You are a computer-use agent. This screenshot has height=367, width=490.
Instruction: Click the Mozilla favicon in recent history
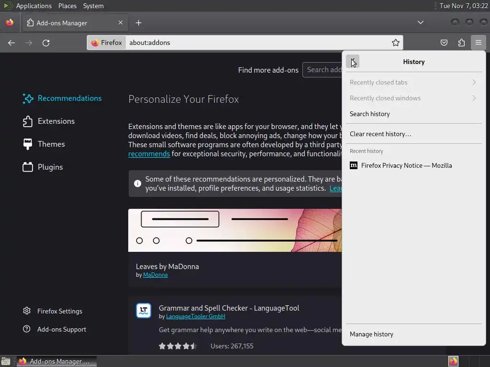click(354, 165)
